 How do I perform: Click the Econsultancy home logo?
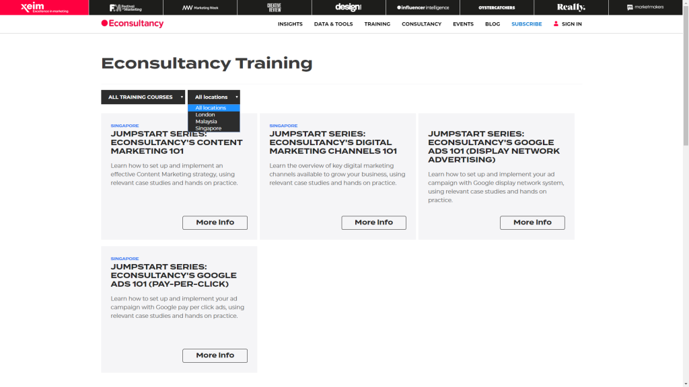coord(133,24)
